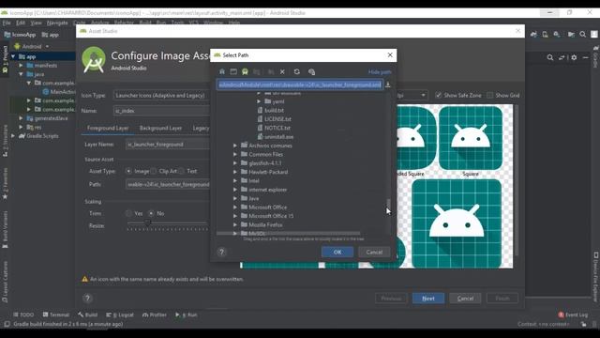
Task: Click the Name field ic_index
Action: (161, 111)
